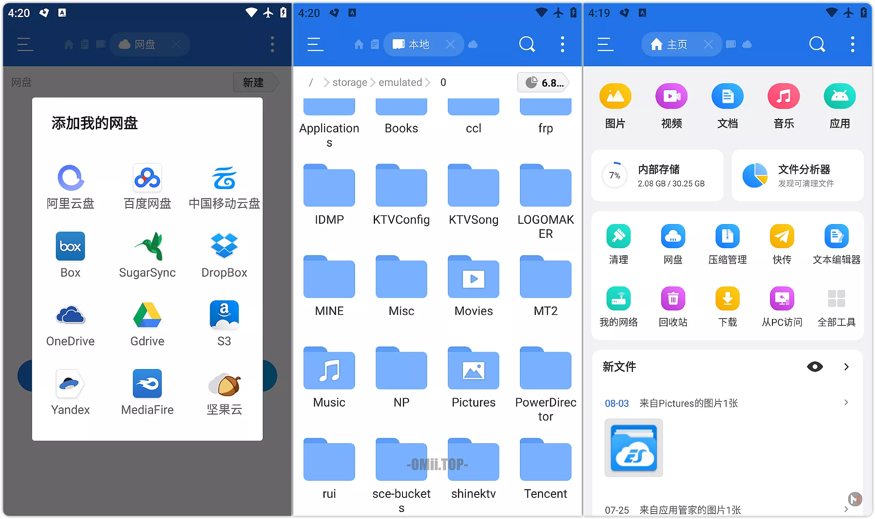Open the LOGOMAKER folder
Viewport: 875px width, 519px height.
coord(545,202)
